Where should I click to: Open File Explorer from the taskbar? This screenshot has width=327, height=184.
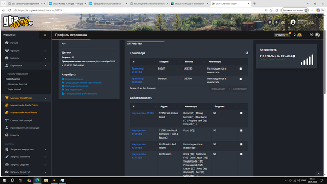pos(45,180)
